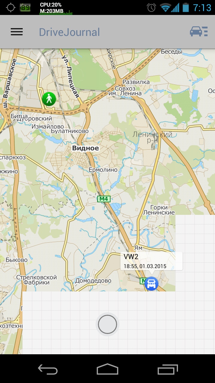Open the hamburger navigation menu

click(x=17, y=32)
